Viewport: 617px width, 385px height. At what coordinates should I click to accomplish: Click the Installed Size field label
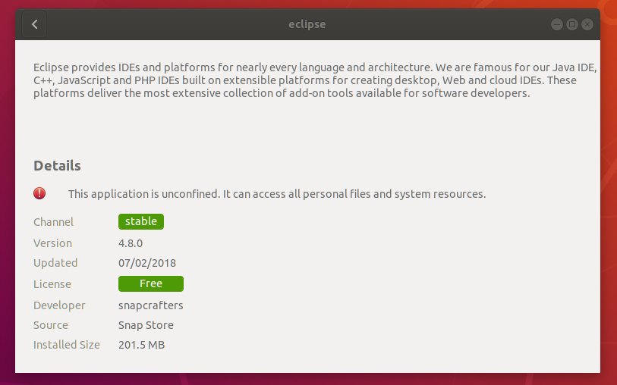pyautogui.click(x=67, y=345)
